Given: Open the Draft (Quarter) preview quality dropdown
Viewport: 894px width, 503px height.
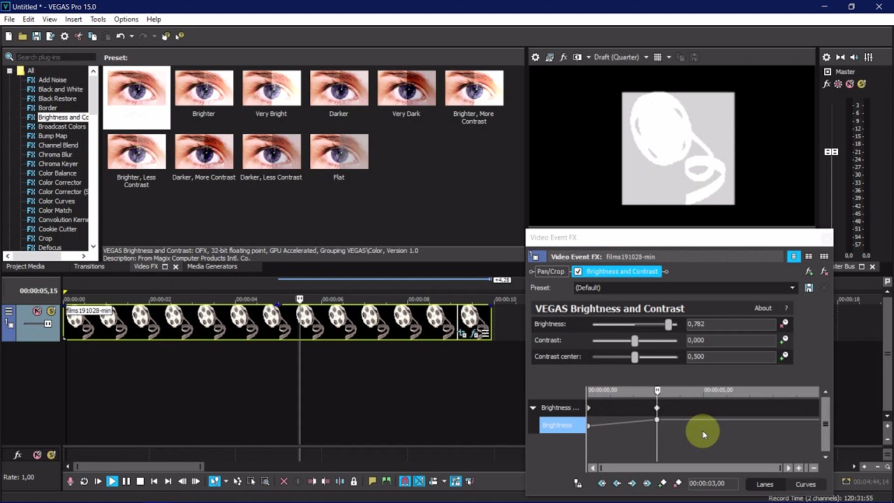Looking at the screenshot, I should [x=621, y=57].
